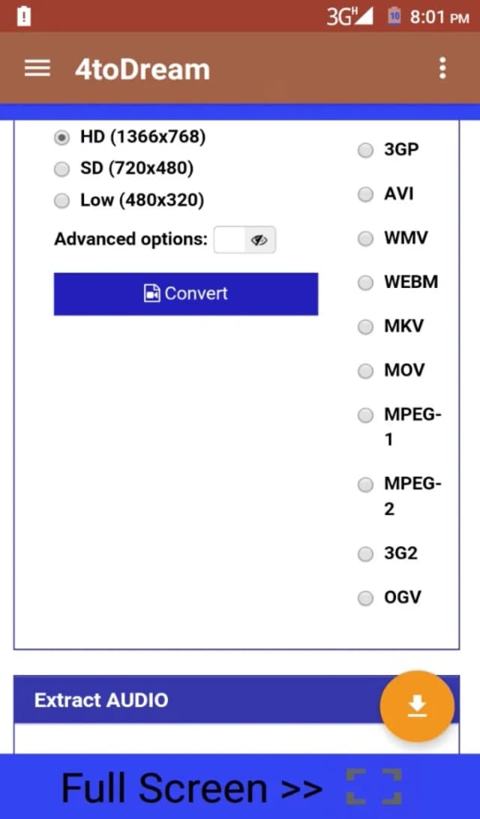Viewport: 480px width, 819px height.
Task: Tap the 3G signal strength indicator
Action: [x=350, y=16]
